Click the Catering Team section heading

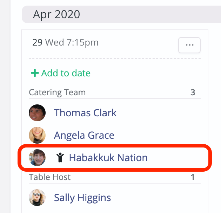(57, 92)
